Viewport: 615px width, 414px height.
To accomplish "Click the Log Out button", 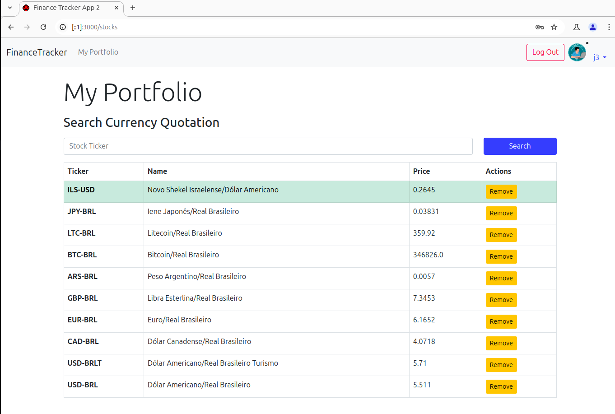I will pos(545,52).
